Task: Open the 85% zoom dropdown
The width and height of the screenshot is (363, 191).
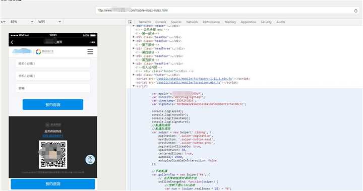Action: click(22, 22)
